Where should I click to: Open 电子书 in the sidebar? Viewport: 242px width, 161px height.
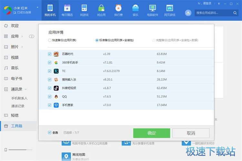tap(16, 79)
